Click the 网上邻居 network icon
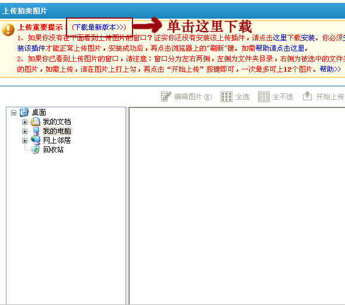345x305 pixels. [36, 140]
